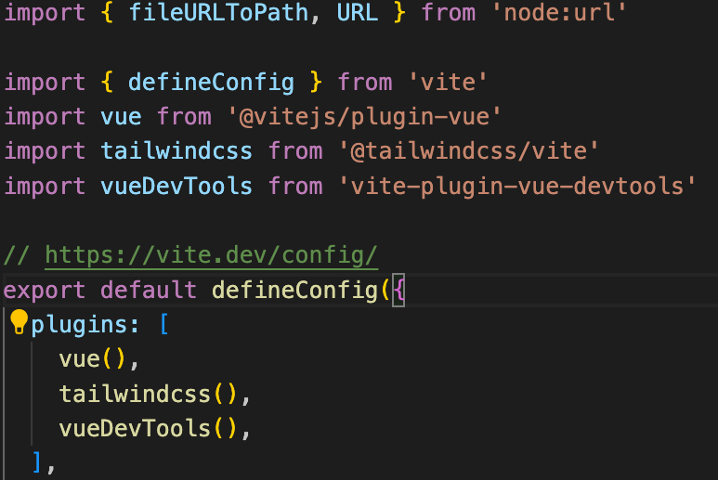Click the vueDevTools() call in plugins array
The image size is (718, 480).
148,429
